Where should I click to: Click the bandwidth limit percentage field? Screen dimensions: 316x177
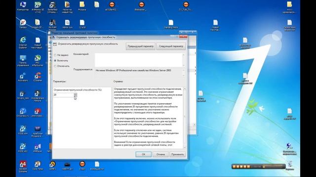(64, 95)
